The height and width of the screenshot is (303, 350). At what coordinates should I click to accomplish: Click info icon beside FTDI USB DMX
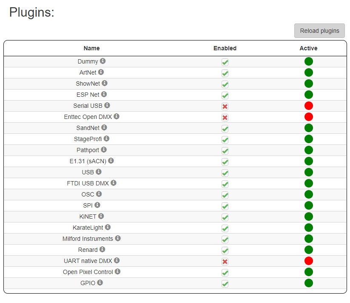[114, 183]
